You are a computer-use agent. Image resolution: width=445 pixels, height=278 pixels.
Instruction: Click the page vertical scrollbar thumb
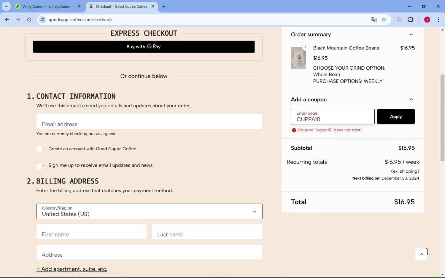click(442, 118)
